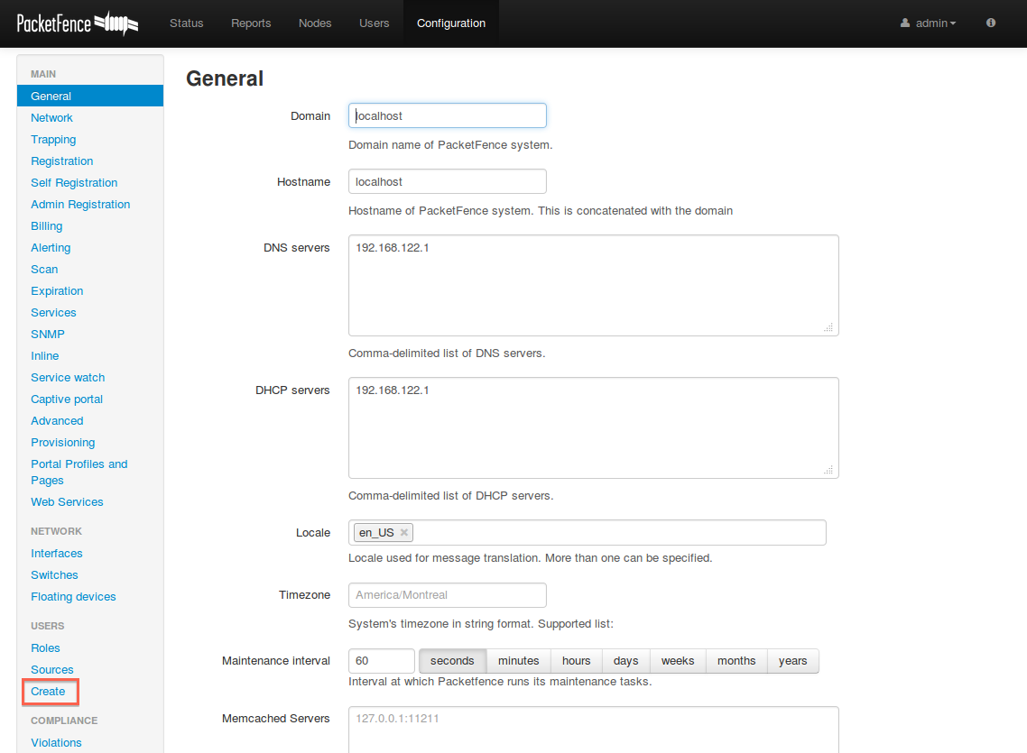Click the Hostname input field
Screen dimensions: 1027x753
[448, 181]
